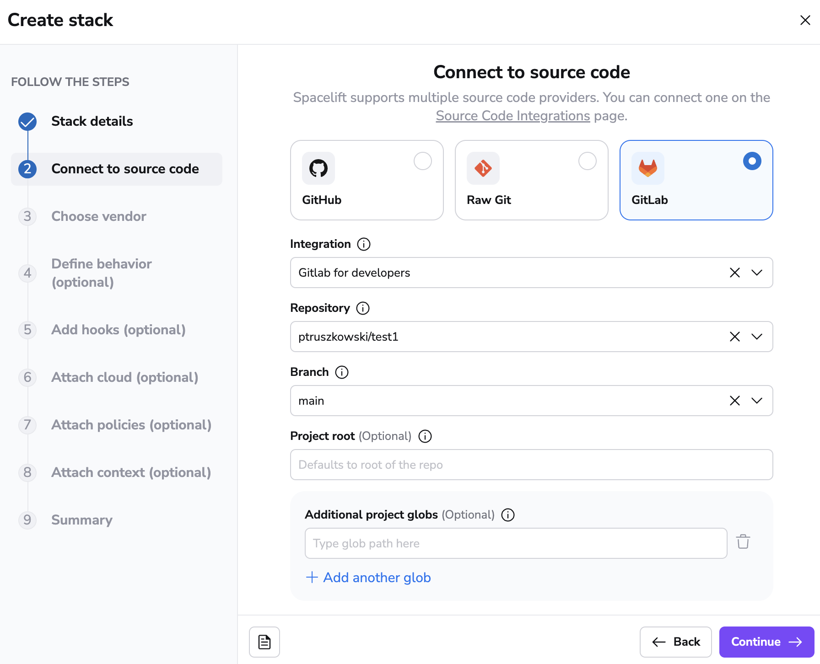820x664 pixels.
Task: Select the GitLab fox icon
Action: pyautogui.click(x=647, y=168)
